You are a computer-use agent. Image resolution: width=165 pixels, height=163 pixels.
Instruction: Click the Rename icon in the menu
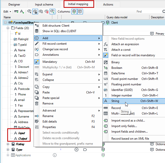[x=37, y=116]
